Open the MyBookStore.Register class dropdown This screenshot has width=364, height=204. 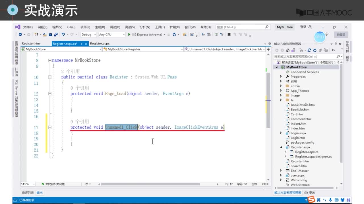tap(143, 49)
